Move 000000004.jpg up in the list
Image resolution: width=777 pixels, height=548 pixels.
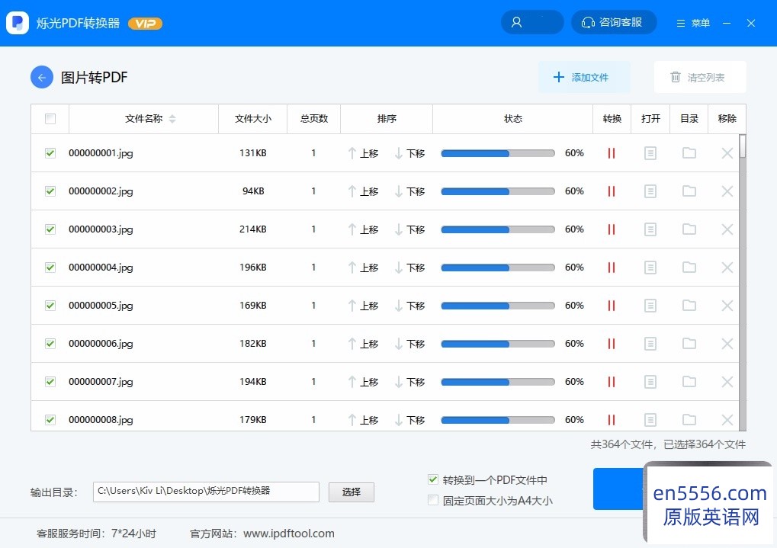(363, 268)
